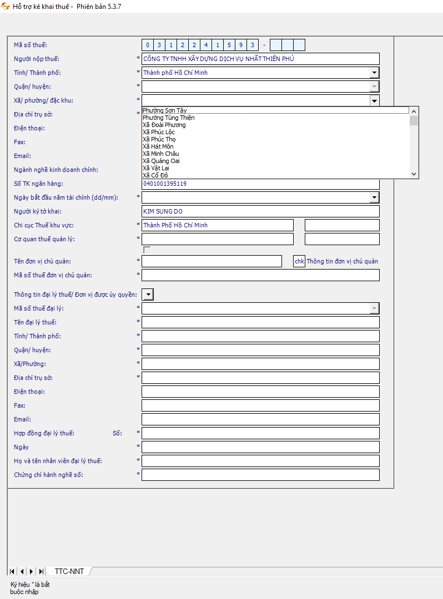
Task: Jump to the last sheet tab arrow
Action: 41,571
